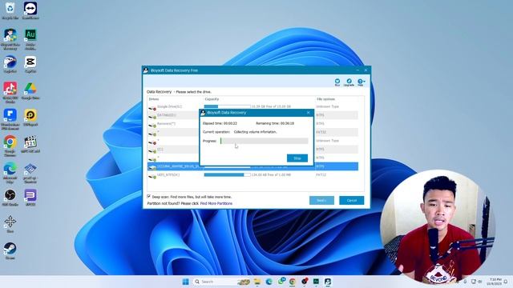The height and width of the screenshot is (288, 513).
Task: Open the Find More Partitions link
Action: pyautogui.click(x=216, y=203)
